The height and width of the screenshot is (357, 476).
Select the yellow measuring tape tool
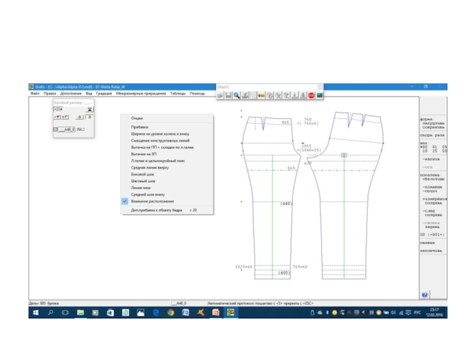pyautogui.click(x=261, y=95)
